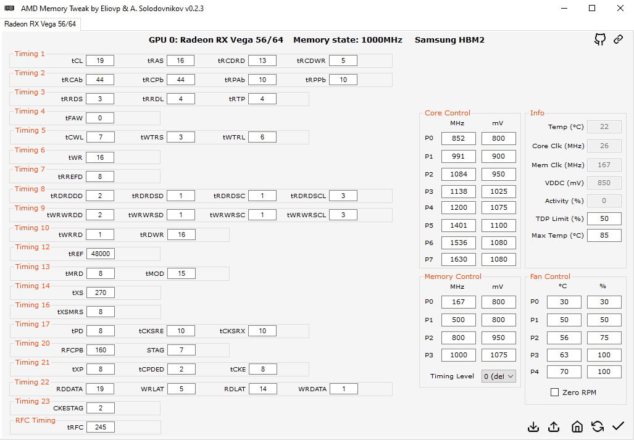This screenshot has width=634, height=440.
Task: Select the tRDWR field
Action: [x=181, y=235]
